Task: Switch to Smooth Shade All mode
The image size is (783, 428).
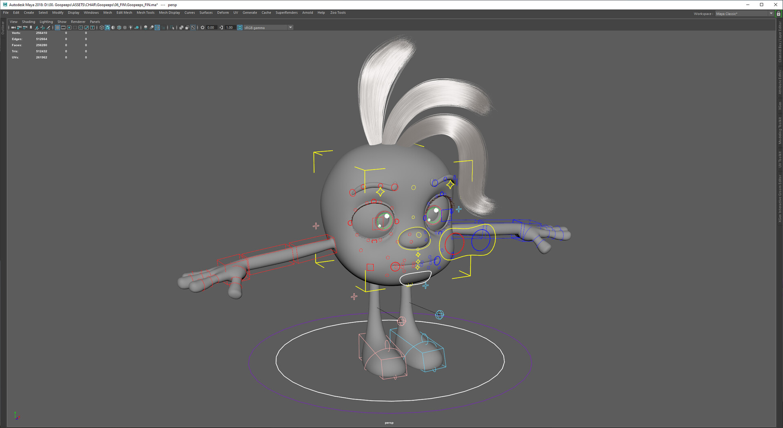Action: pos(107,27)
